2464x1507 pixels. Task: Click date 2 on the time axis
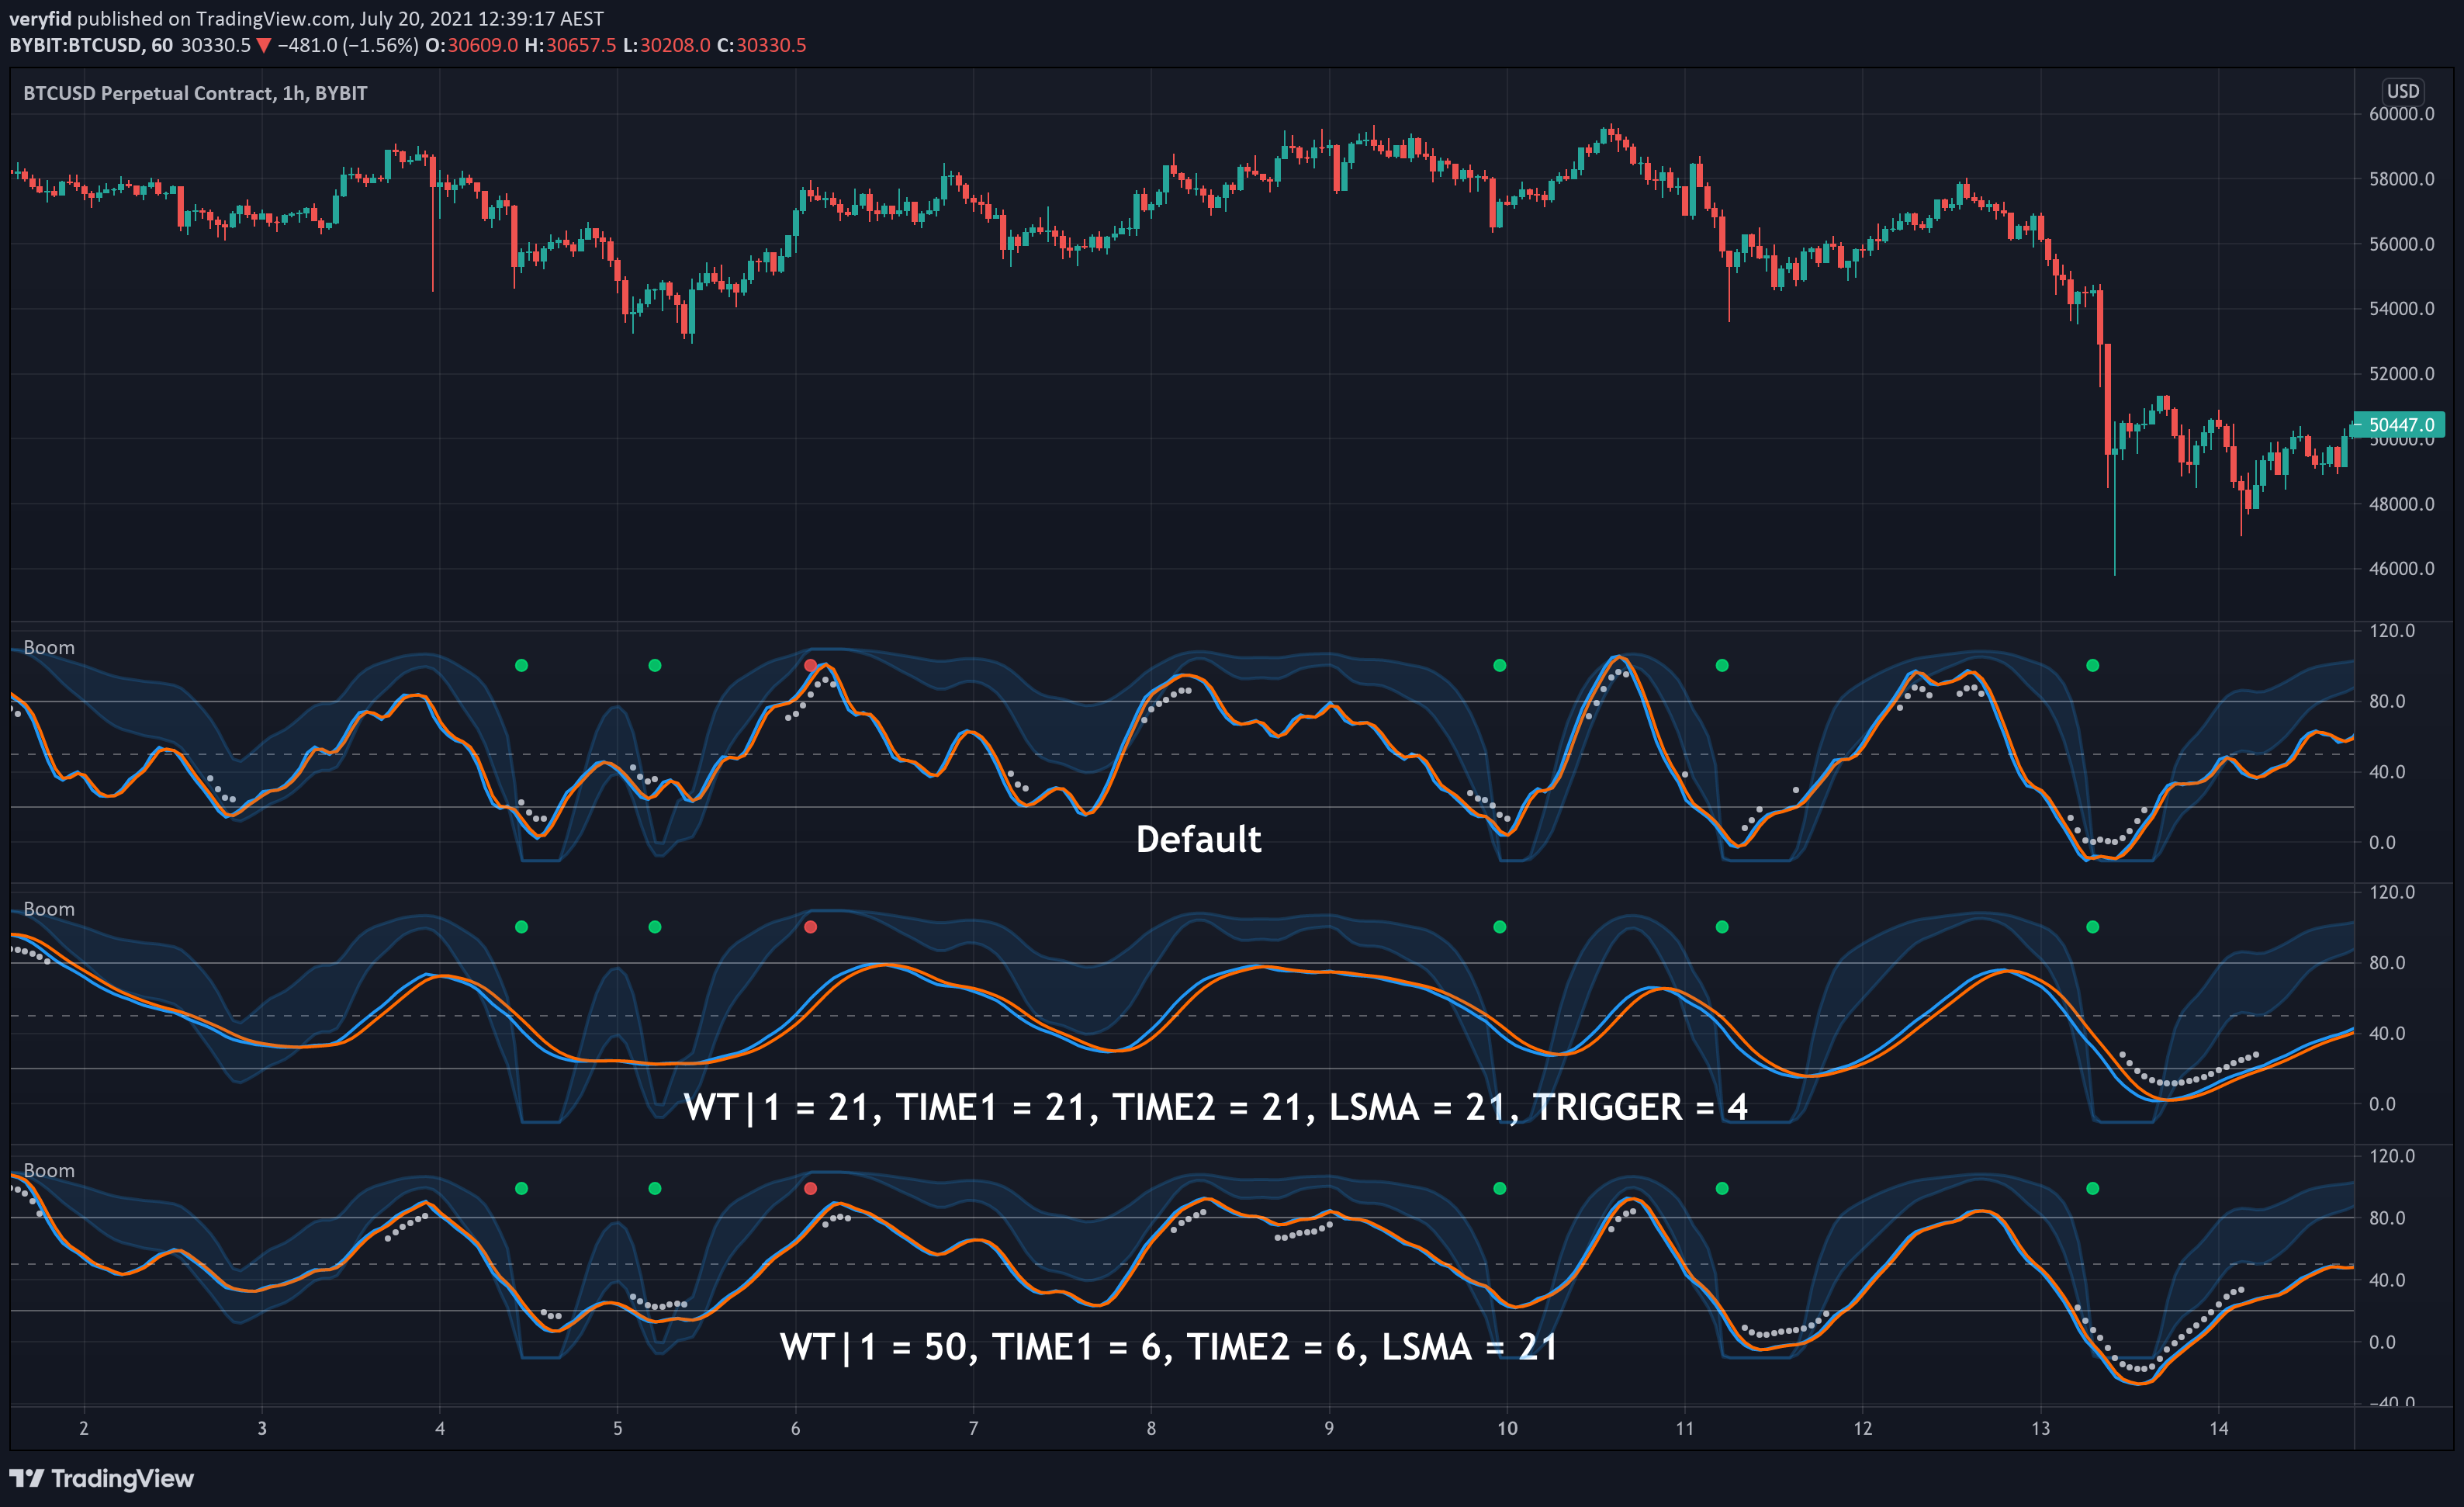84,1428
